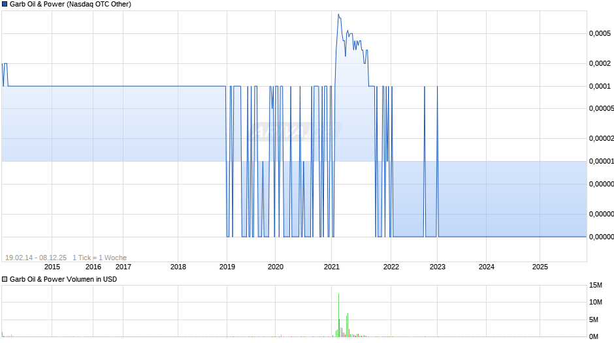Click the 0,00005 price axis label
Image resolution: width=614 pixels, height=343 pixels.
[602, 108]
